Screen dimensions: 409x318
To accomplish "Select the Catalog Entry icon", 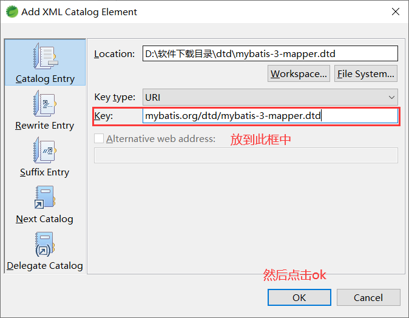I will click(x=46, y=56).
